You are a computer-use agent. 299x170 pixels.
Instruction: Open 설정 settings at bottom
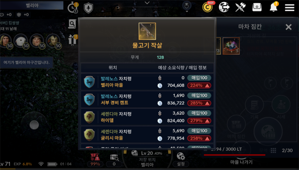pyautogui.click(x=181, y=159)
